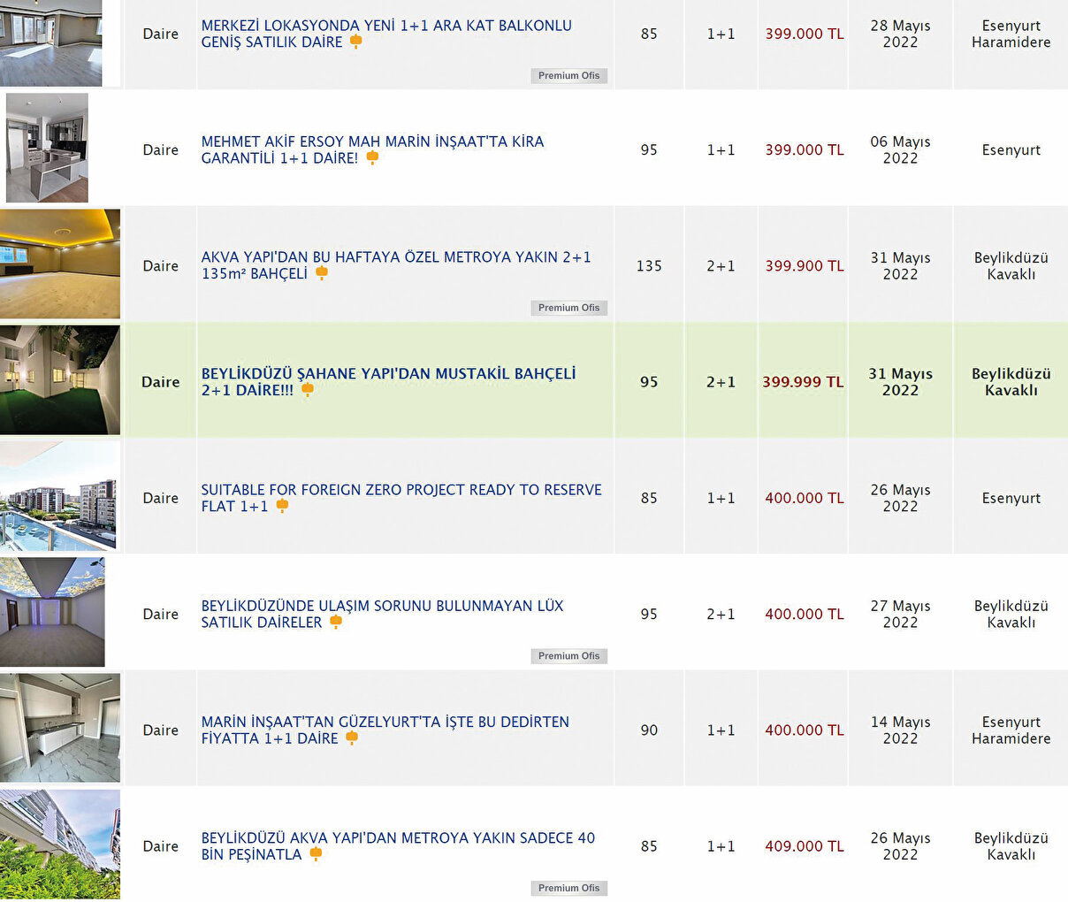Open the sky-painted ceiling room thumbnail

(x=52, y=612)
